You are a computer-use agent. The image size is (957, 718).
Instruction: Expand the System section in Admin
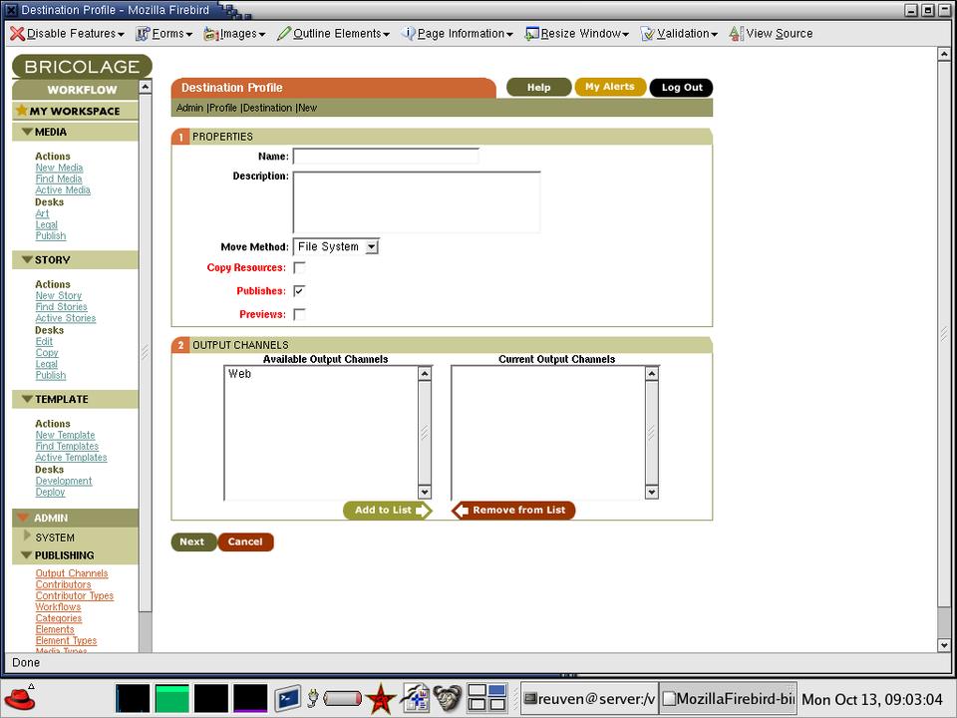coord(28,537)
